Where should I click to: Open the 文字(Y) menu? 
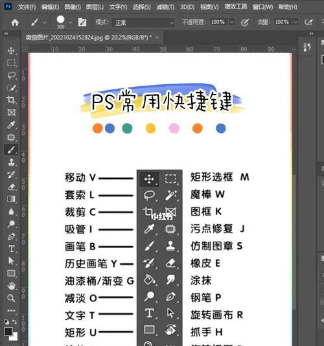click(119, 7)
